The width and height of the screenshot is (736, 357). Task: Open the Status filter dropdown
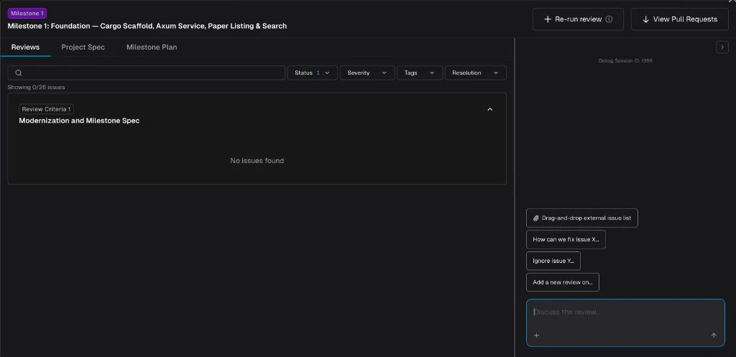312,73
